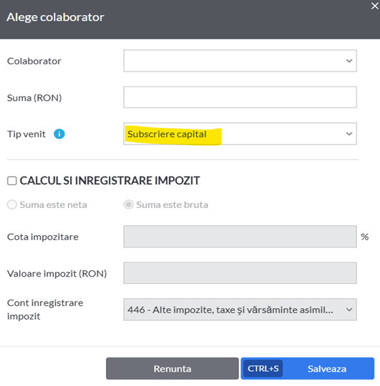This screenshot has width=380, height=386.
Task: Click the Suma (RON) label text
Action: point(34,98)
